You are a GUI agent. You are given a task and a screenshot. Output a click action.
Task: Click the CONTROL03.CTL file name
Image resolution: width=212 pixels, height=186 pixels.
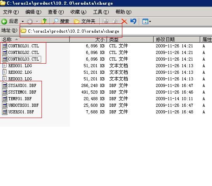tap(24, 59)
